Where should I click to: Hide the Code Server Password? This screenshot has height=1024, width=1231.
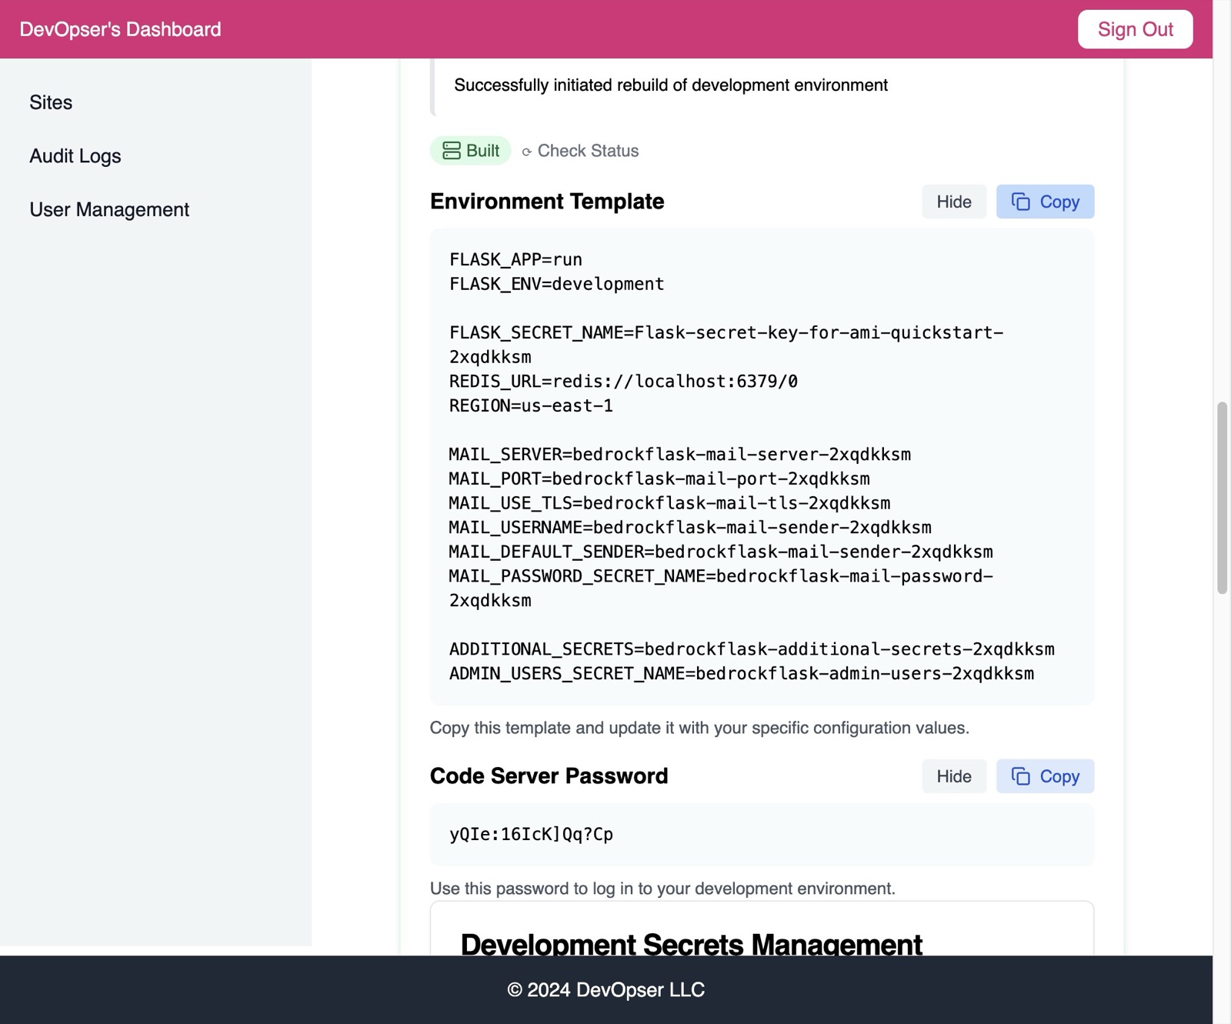click(x=954, y=776)
